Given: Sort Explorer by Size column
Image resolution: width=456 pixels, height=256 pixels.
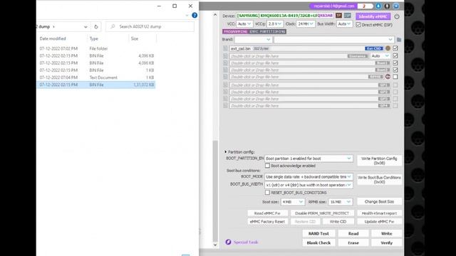Looking at the screenshot, I should point(135,38).
